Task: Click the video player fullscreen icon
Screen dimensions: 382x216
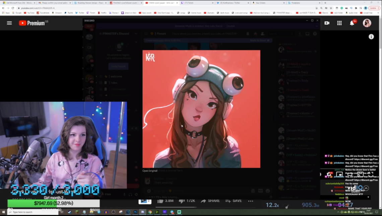Action: tap(371, 174)
